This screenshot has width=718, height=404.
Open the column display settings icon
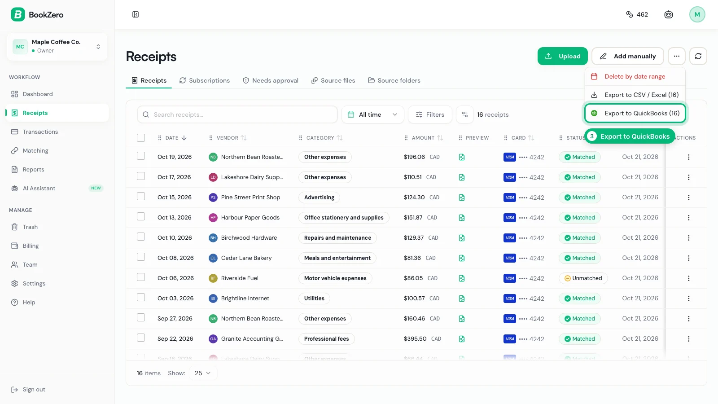465,114
